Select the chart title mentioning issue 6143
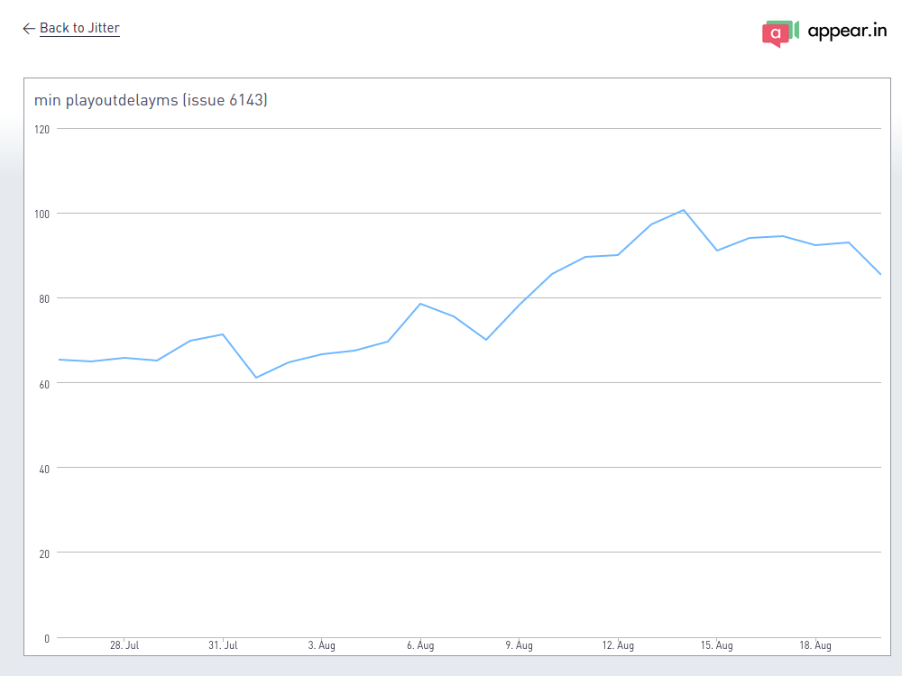This screenshot has height=676, width=902. (151, 100)
